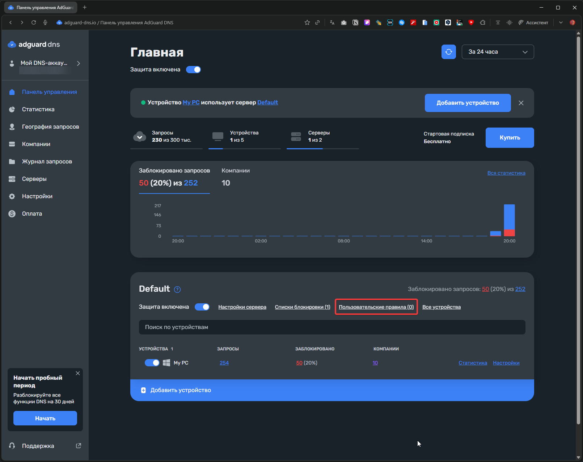Click the browser reload page icon
The image size is (583, 462).
click(34, 22)
